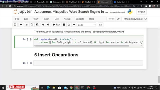Paste cells below icon
The height and width of the screenshot is (90, 160).
[37, 25]
